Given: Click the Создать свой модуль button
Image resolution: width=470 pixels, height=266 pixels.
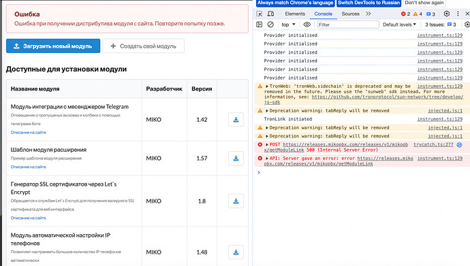Looking at the screenshot, I should coord(144,46).
